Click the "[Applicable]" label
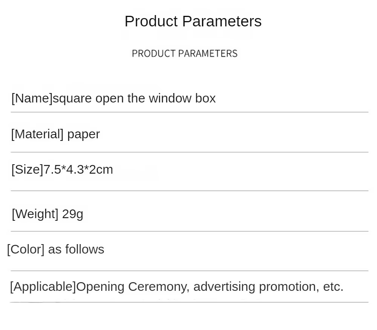 [43, 287]
